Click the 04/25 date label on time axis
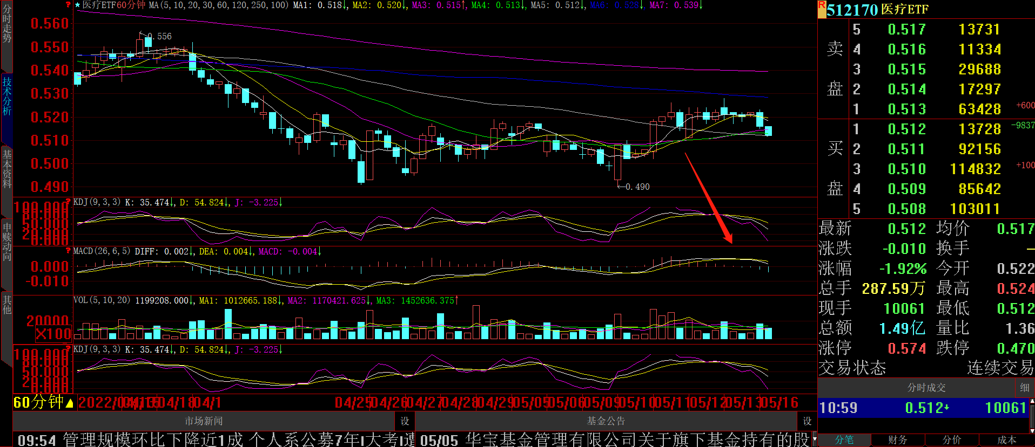 click(x=352, y=403)
